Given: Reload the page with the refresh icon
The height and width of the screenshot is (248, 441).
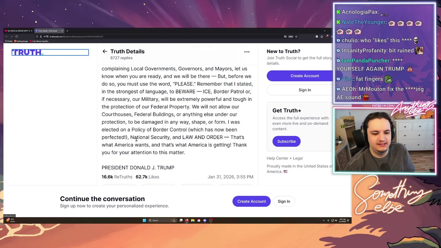Looking at the screenshot, I should [17, 37].
